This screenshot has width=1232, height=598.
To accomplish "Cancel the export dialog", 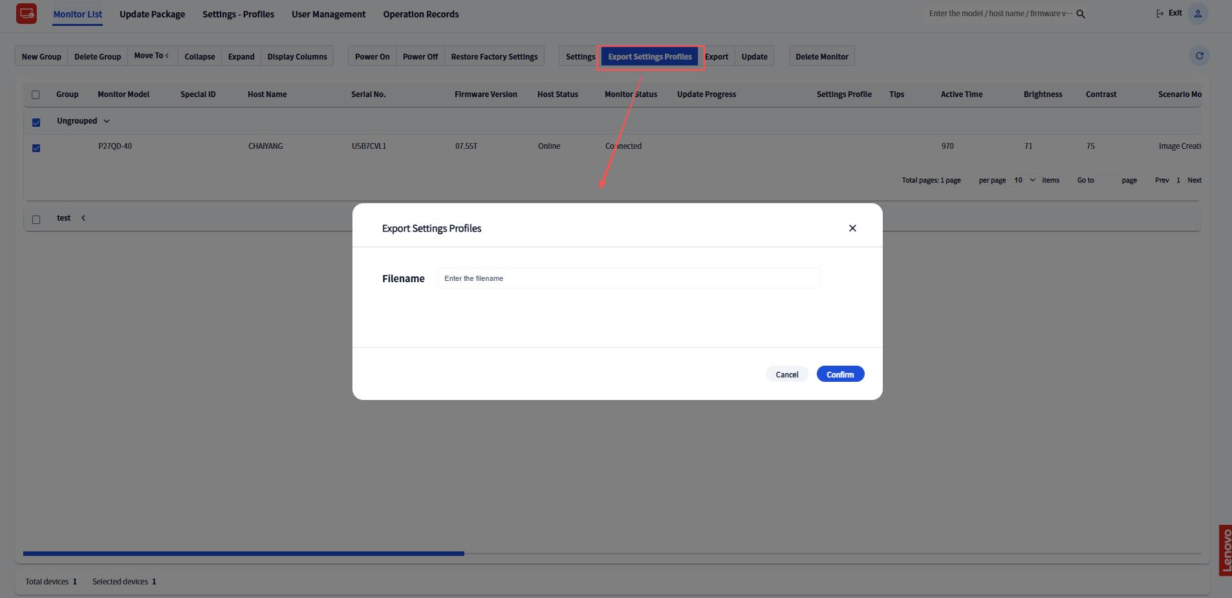I will coord(787,374).
